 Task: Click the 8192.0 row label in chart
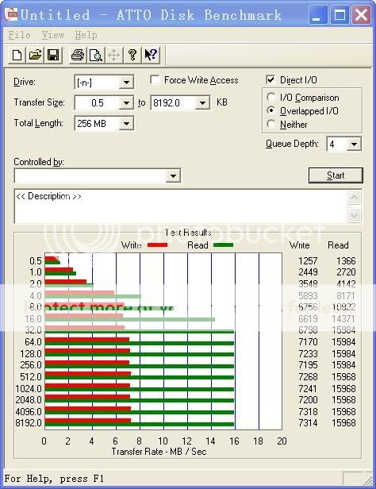point(29,423)
